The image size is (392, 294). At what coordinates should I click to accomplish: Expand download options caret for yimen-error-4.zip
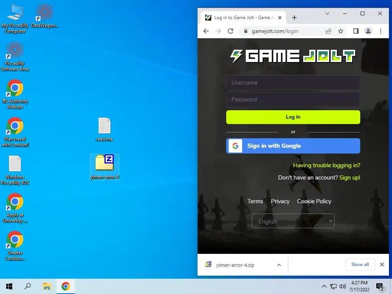[x=279, y=265]
